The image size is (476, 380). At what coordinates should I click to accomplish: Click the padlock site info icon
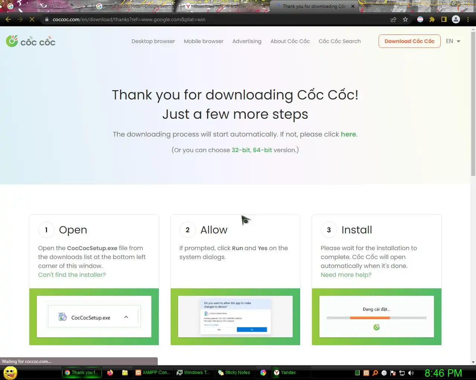click(x=47, y=19)
